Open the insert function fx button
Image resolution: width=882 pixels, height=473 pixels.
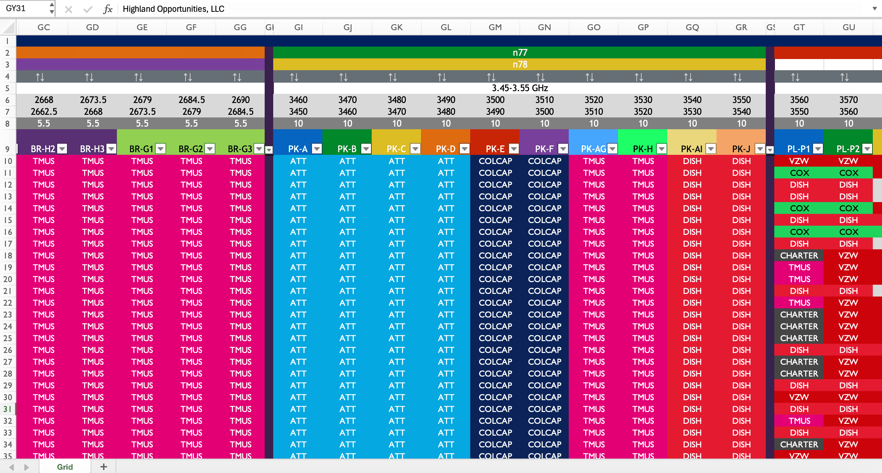tap(107, 9)
